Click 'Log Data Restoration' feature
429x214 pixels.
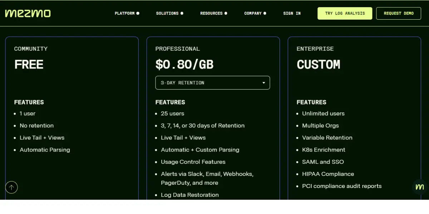click(x=190, y=195)
